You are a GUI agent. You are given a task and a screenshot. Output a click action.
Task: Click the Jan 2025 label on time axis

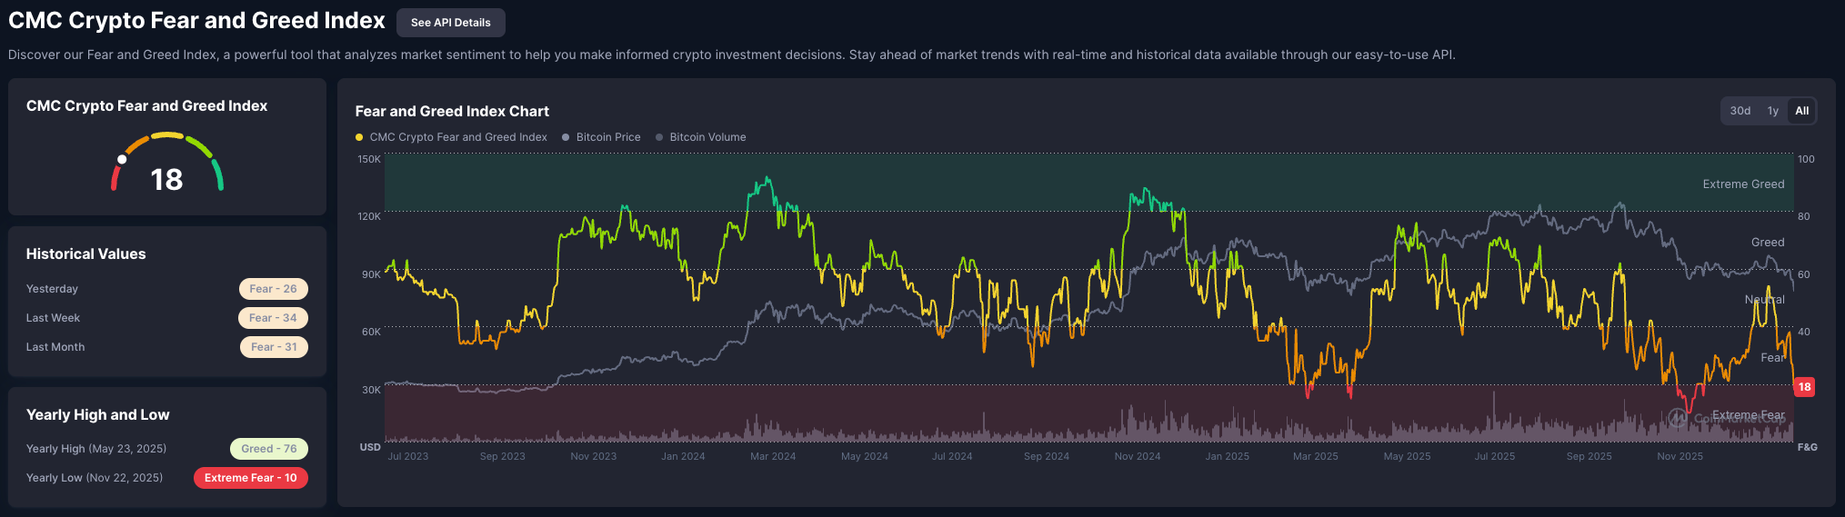coord(1227,456)
